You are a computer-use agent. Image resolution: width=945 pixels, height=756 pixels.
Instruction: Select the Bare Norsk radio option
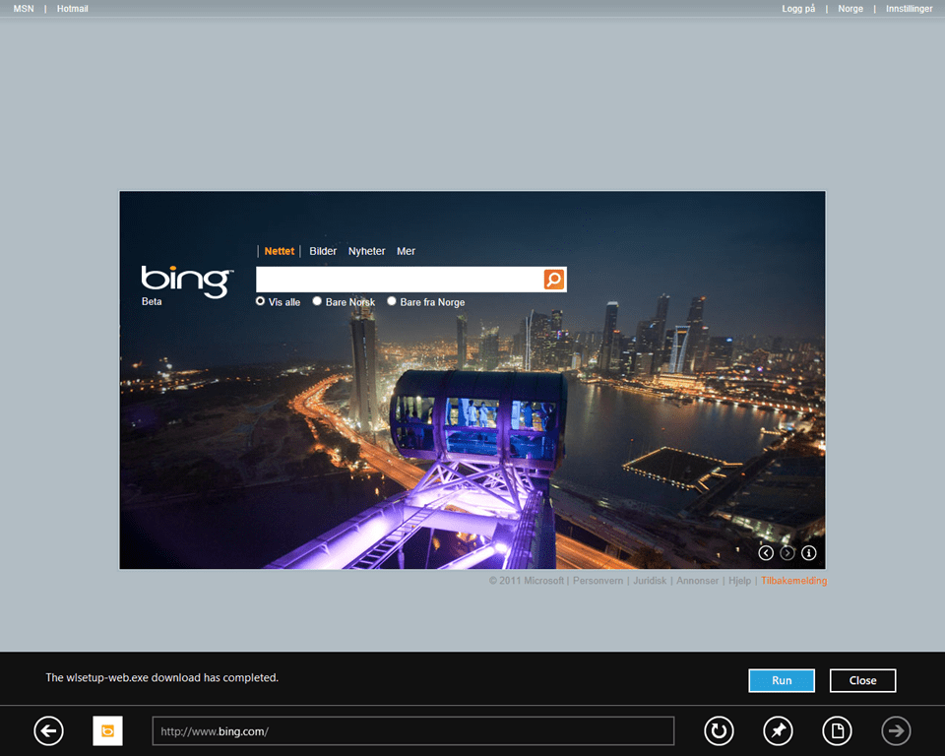[x=317, y=301]
